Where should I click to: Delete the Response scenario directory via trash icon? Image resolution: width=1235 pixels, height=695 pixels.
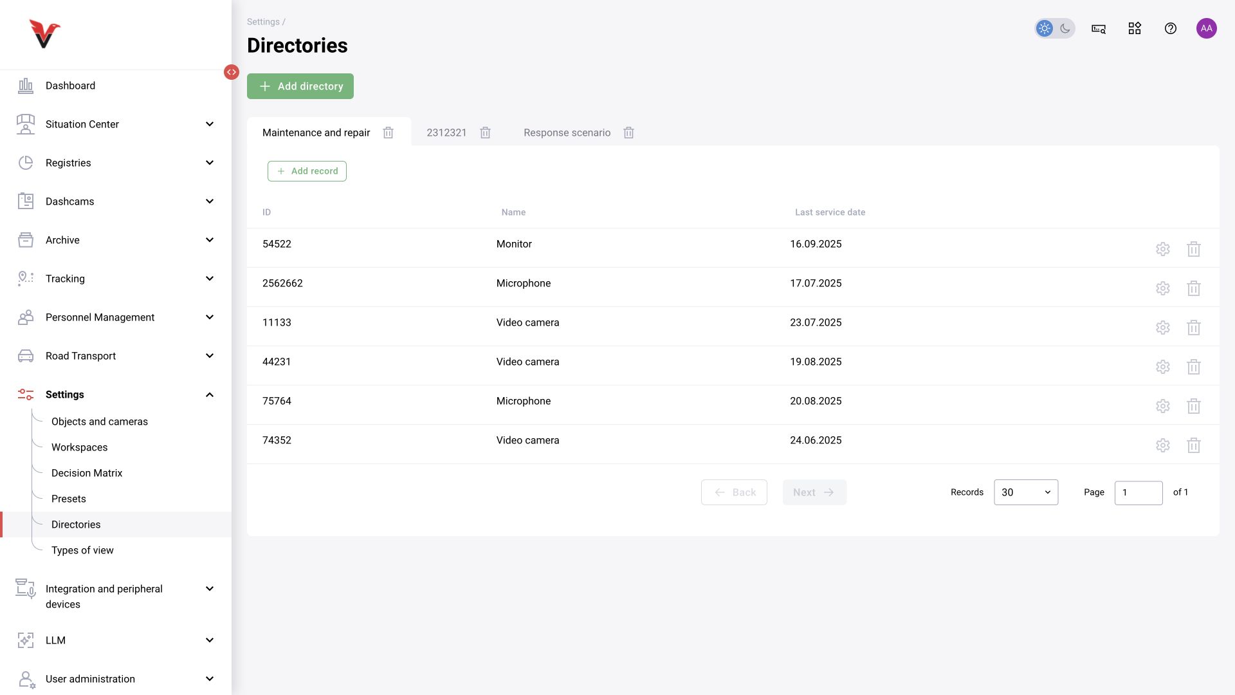(628, 133)
